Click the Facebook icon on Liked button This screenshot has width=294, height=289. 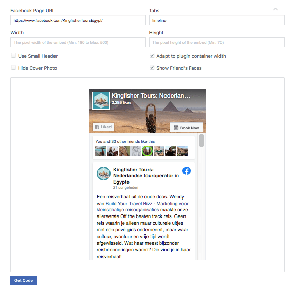97,127
